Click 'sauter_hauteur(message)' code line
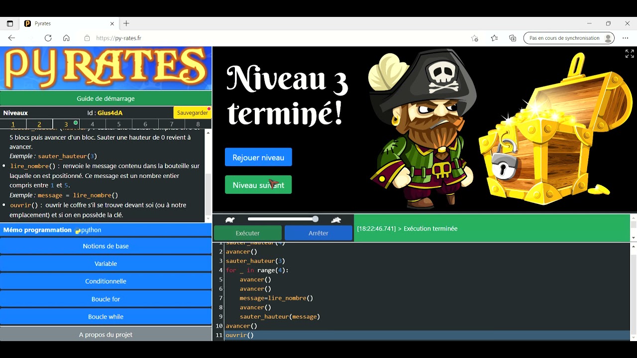This screenshot has width=637, height=358. tap(280, 316)
